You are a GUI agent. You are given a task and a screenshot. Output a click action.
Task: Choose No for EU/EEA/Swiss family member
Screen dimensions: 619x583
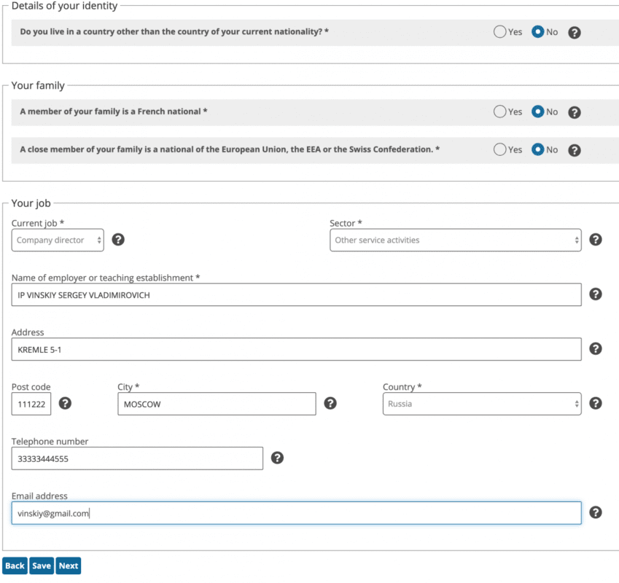[x=538, y=149]
